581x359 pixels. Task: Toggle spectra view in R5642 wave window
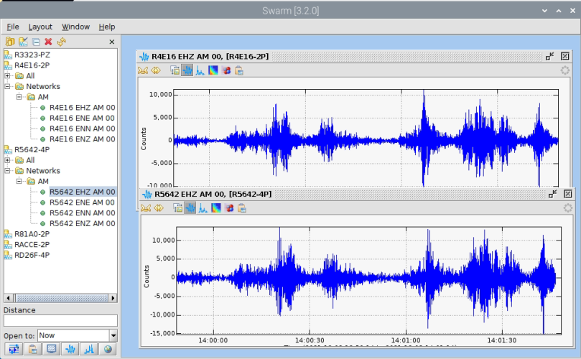[x=202, y=208]
